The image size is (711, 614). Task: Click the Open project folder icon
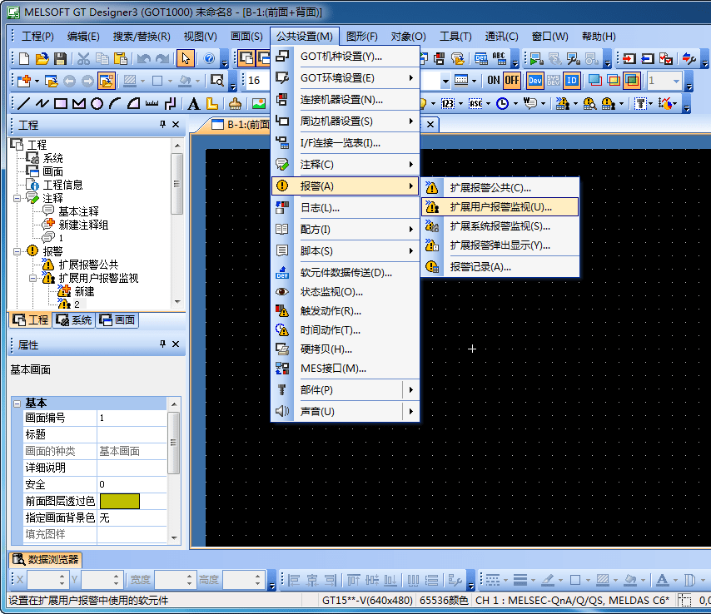42,59
